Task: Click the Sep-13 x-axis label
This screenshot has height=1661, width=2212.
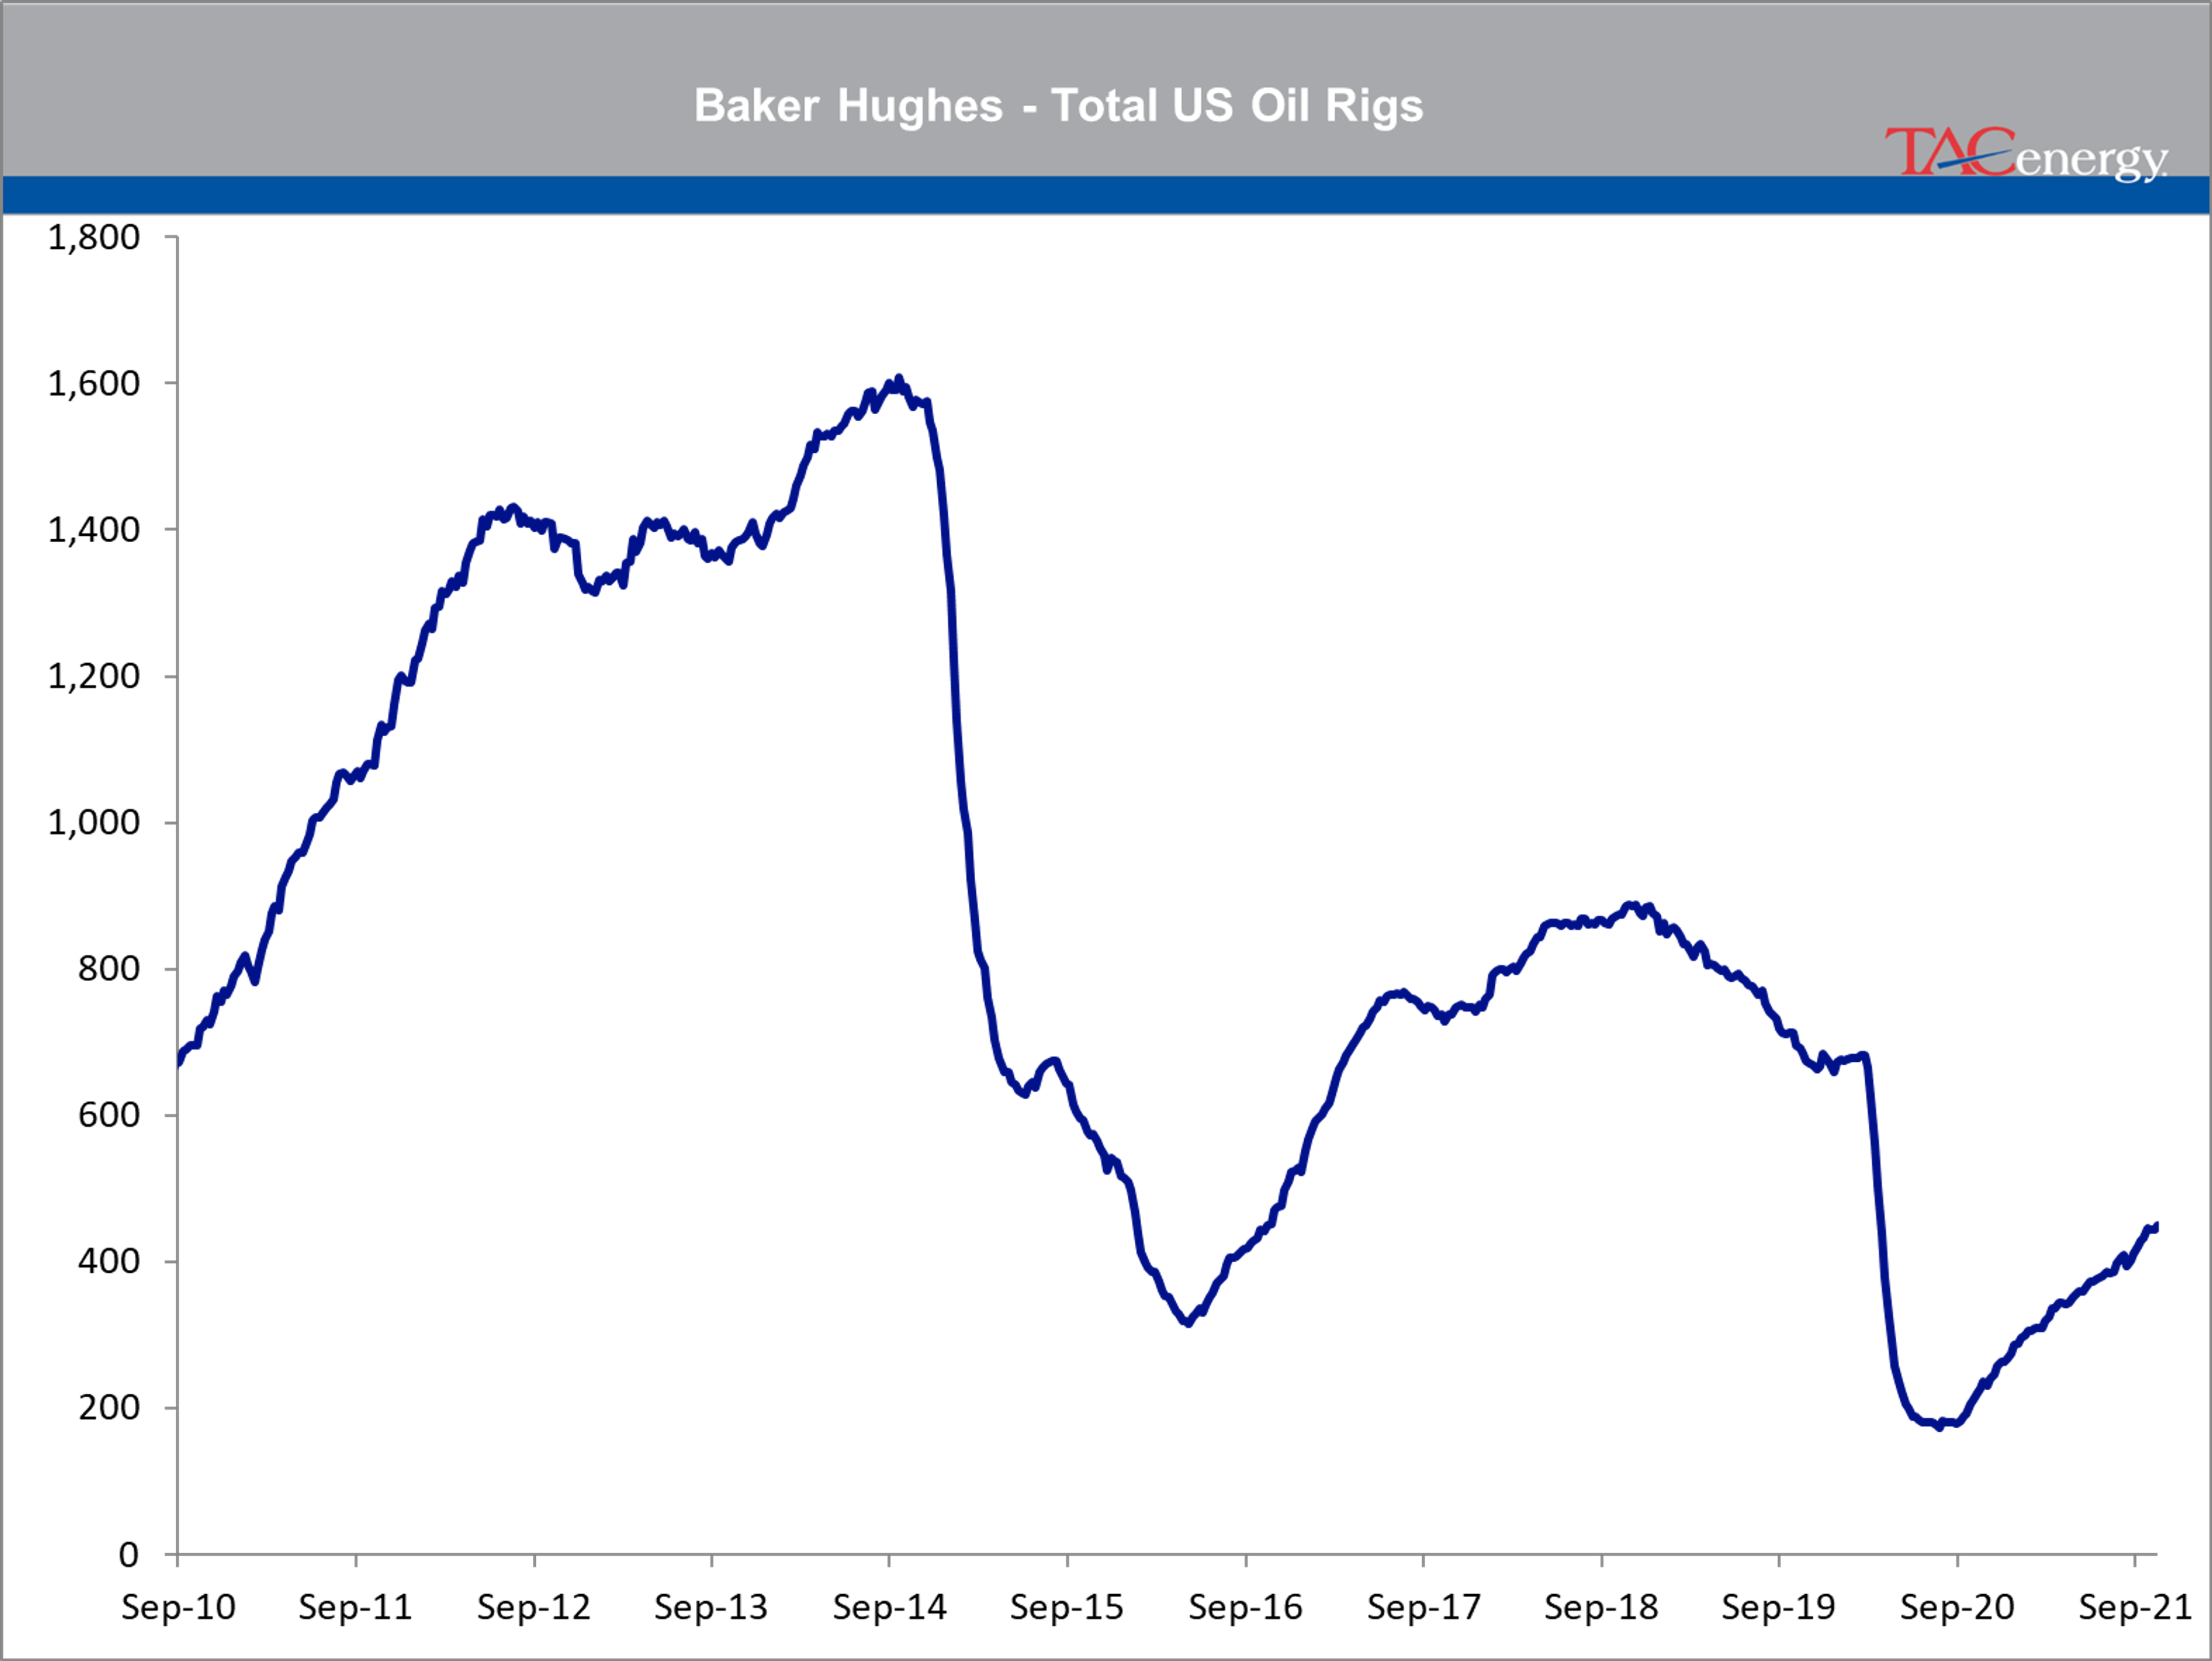Action: click(x=711, y=1607)
